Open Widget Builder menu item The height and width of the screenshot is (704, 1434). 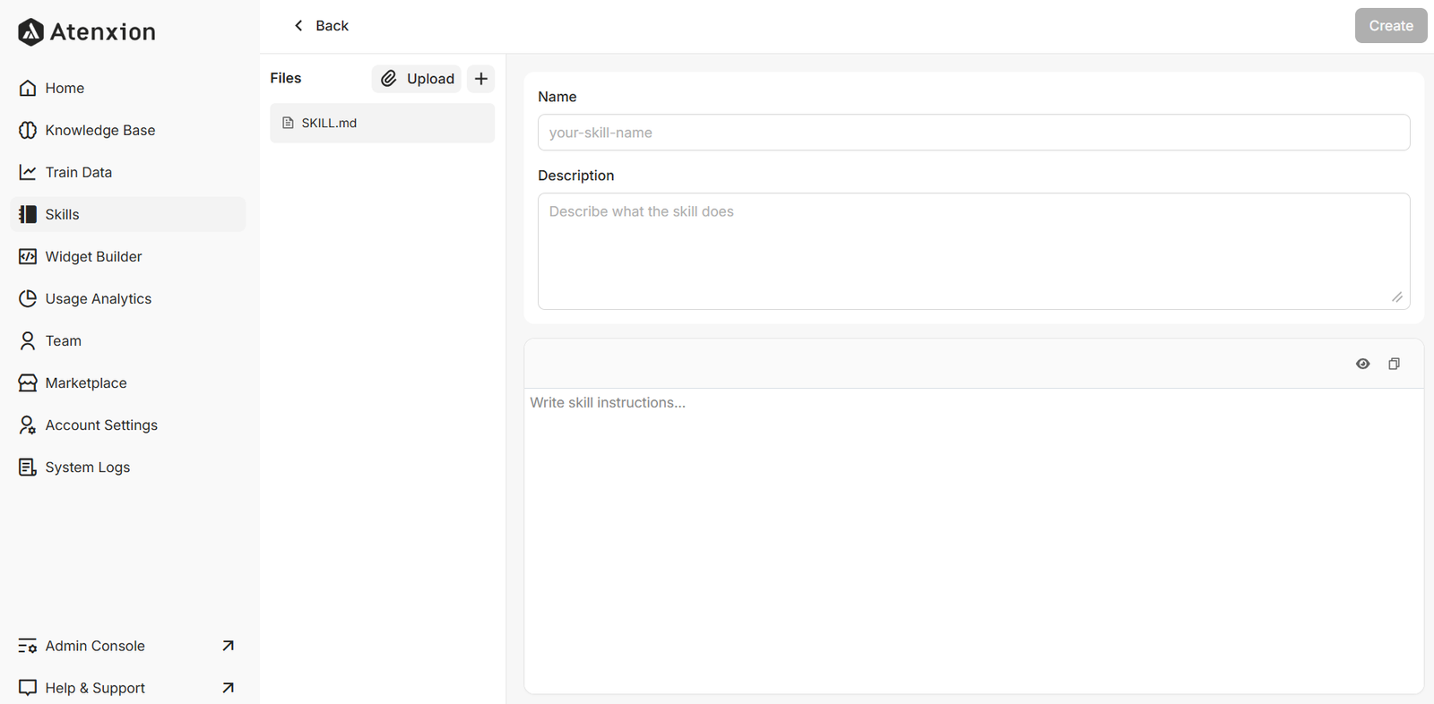[128, 256]
